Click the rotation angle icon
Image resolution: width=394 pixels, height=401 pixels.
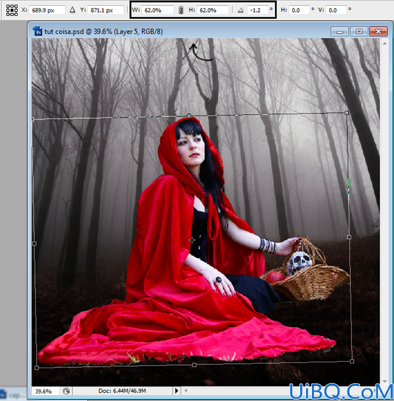coord(240,11)
